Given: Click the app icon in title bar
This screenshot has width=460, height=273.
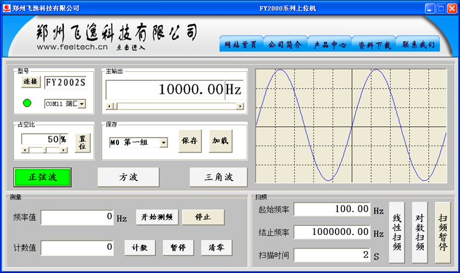Looking at the screenshot, I should (x=6, y=8).
